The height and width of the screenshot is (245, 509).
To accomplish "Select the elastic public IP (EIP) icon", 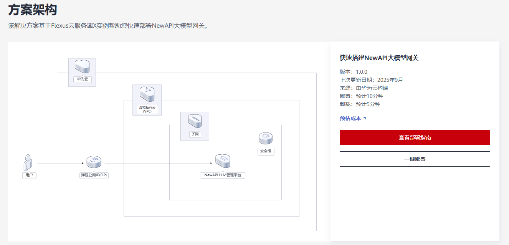I will [x=94, y=162].
